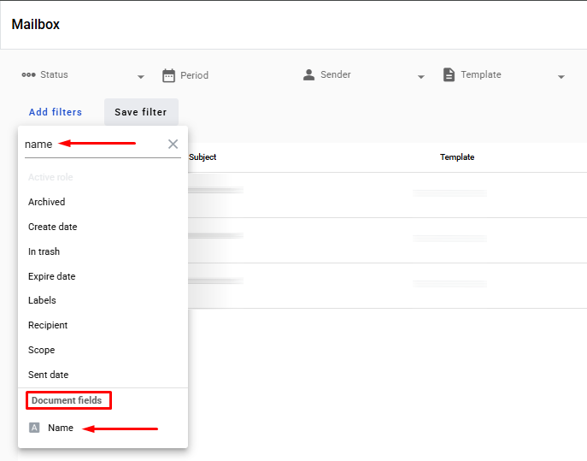
Task: Click the three-dot Status filter icon
Action: coord(29,74)
